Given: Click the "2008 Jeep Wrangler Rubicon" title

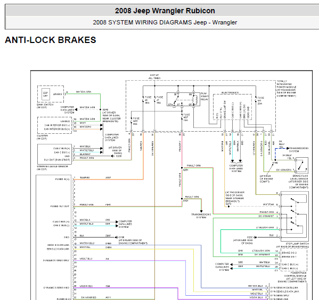Looking at the screenshot, I should click(165, 11).
